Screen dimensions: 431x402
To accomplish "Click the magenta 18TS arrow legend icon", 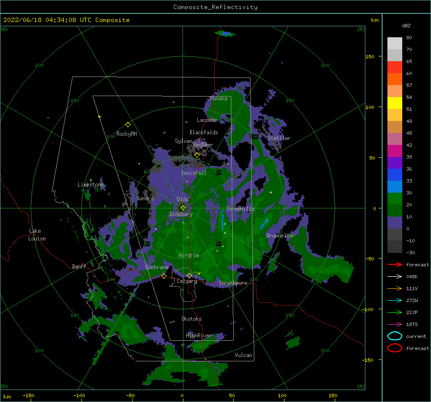I will [395, 325].
